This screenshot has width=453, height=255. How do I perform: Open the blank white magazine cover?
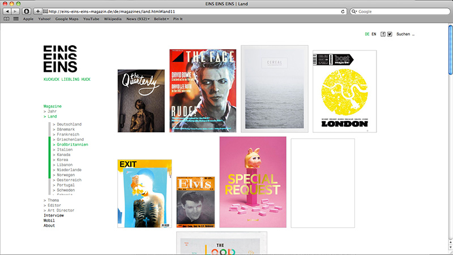pos(323,183)
